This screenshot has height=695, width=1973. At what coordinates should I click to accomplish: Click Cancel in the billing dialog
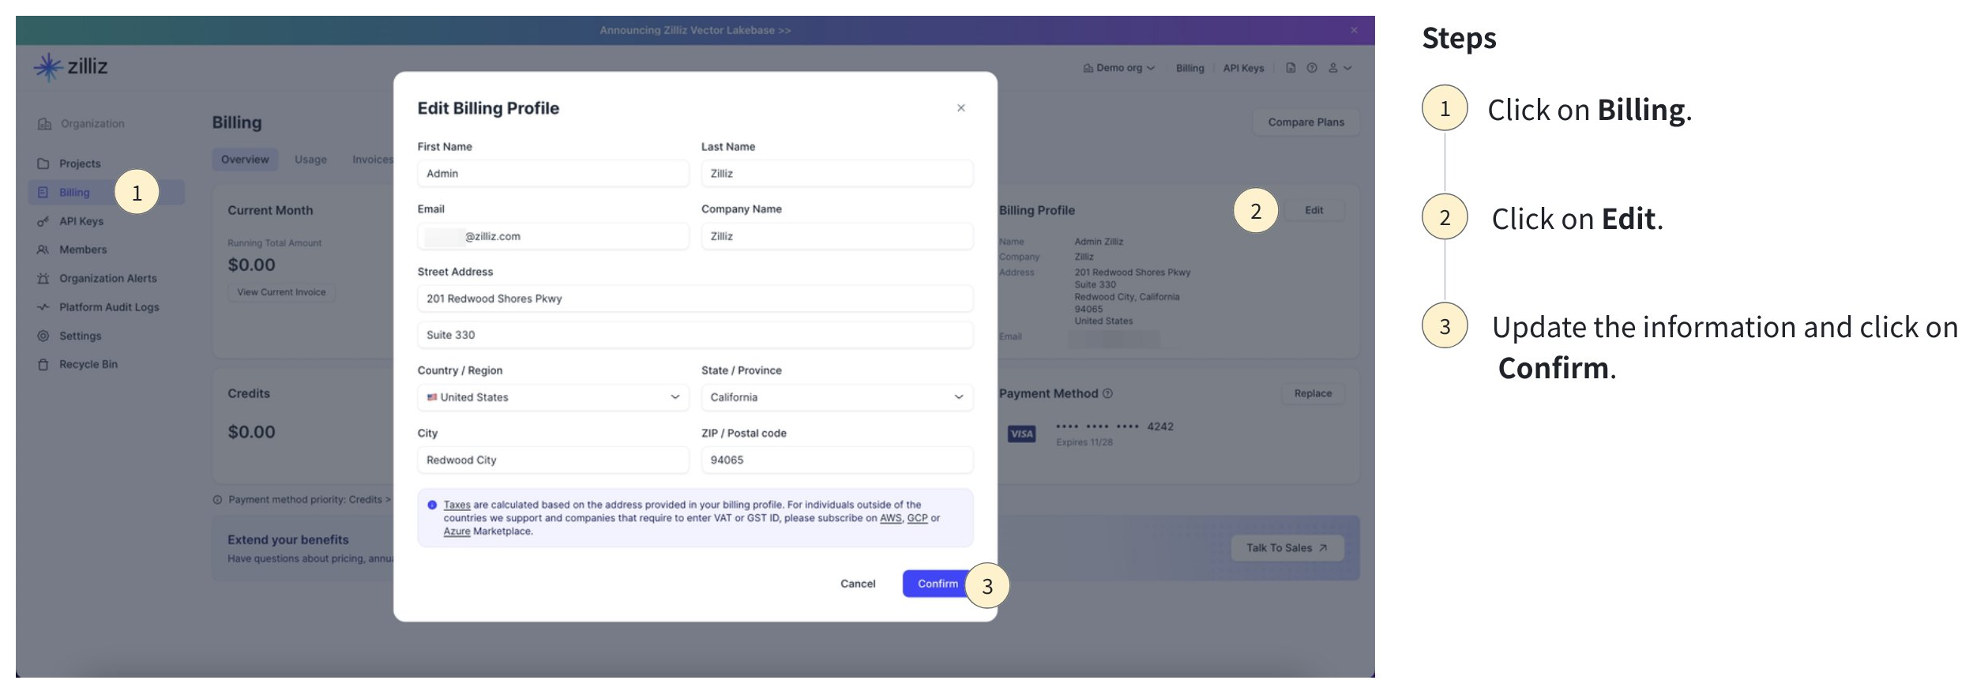pos(858,584)
